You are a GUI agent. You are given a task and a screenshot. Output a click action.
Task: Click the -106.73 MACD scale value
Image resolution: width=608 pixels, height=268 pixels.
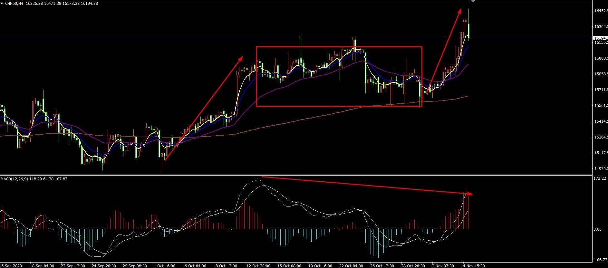tap(600, 260)
